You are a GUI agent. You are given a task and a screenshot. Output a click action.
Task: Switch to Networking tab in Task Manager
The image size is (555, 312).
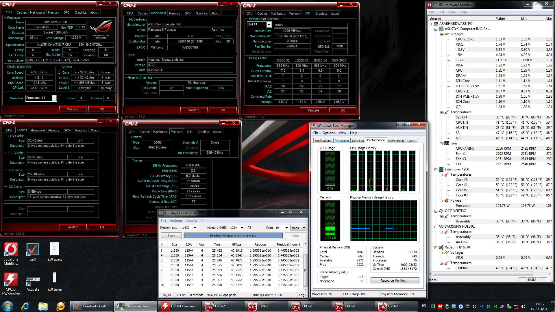(x=396, y=141)
